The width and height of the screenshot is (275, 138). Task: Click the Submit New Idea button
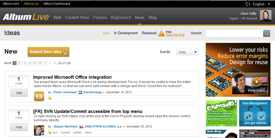[x=49, y=52]
